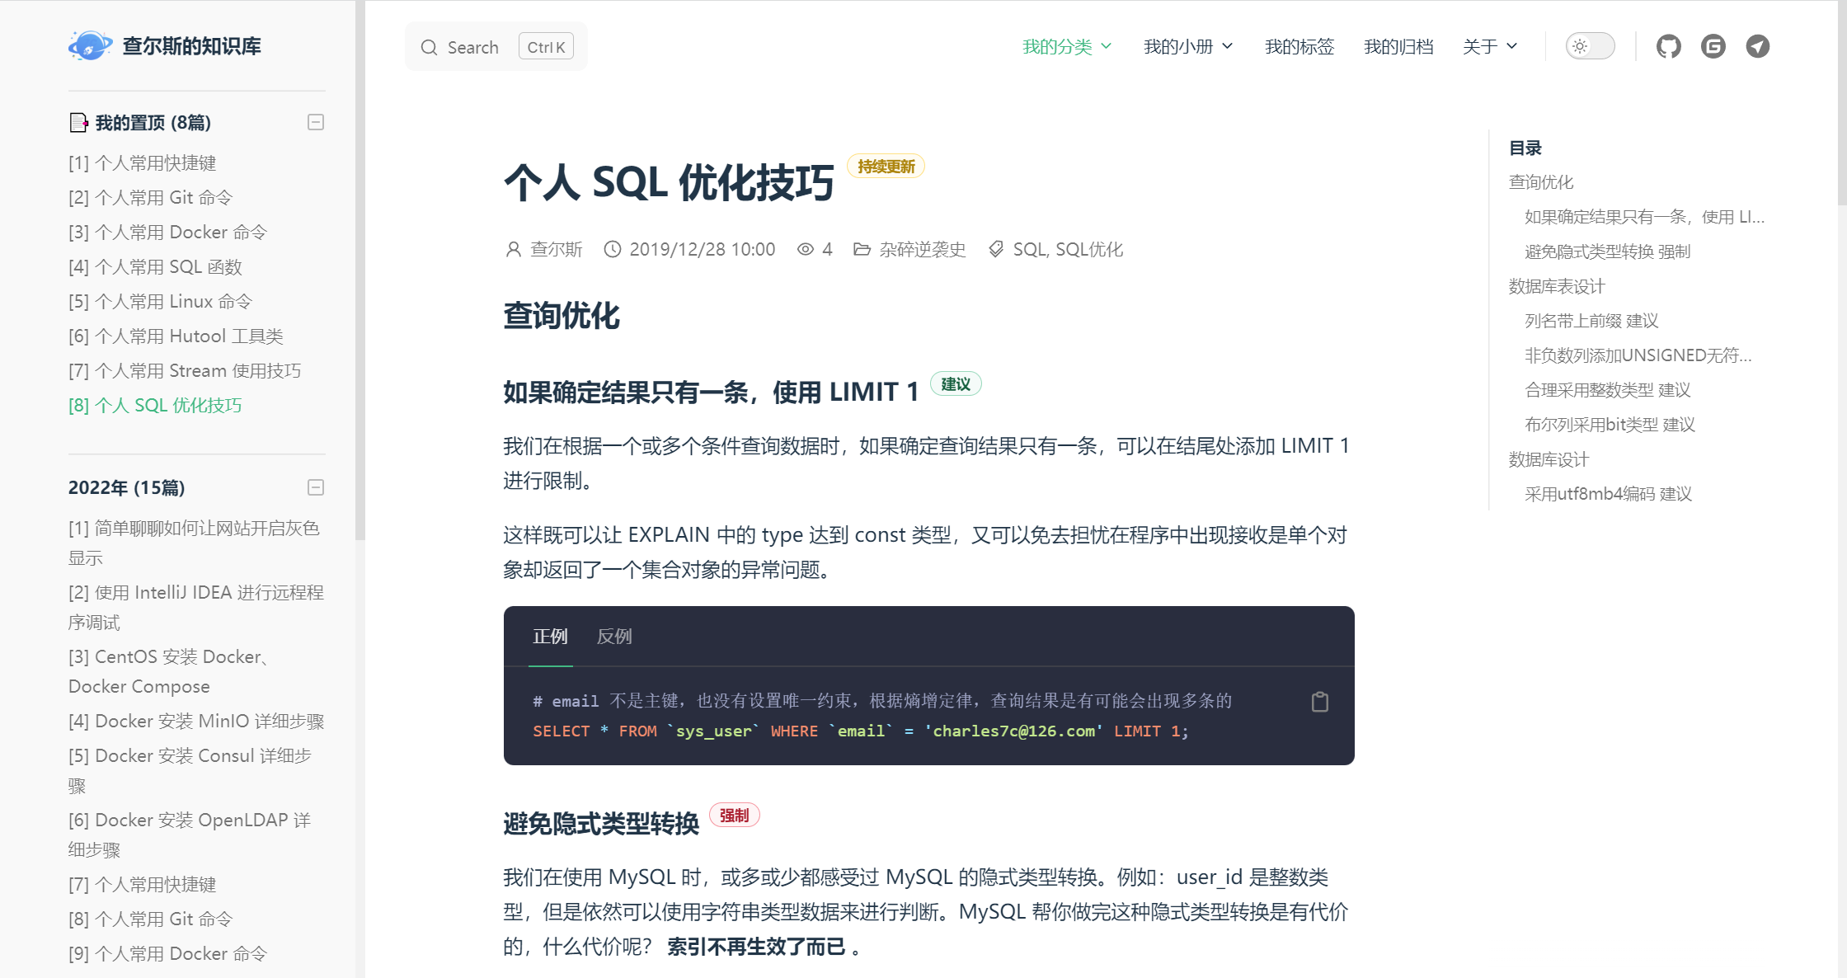Switch to the 反例 code tab
The image size is (1847, 978).
[x=614, y=636]
